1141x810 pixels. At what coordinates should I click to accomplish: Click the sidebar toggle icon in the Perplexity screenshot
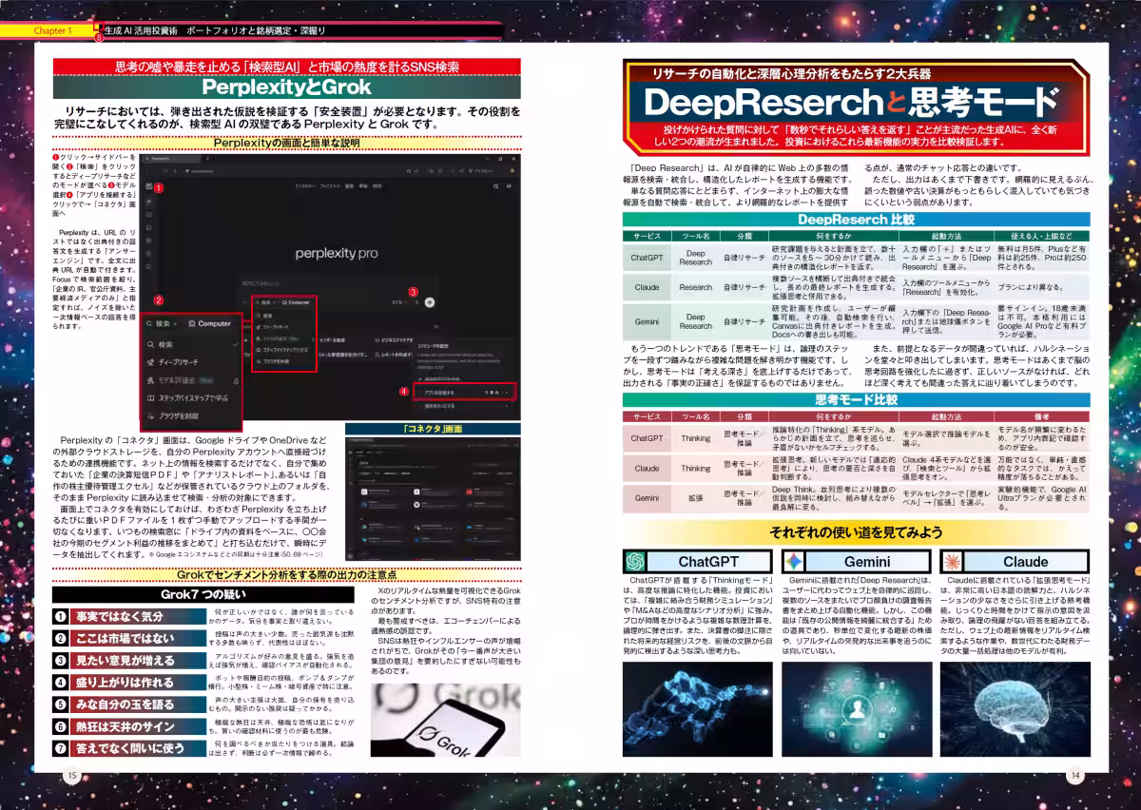click(149, 185)
